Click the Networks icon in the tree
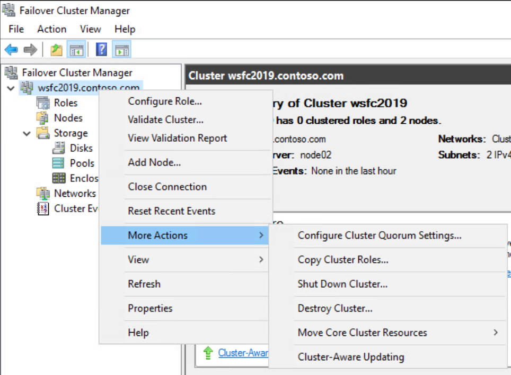This screenshot has width=511, height=375. pos(43,193)
